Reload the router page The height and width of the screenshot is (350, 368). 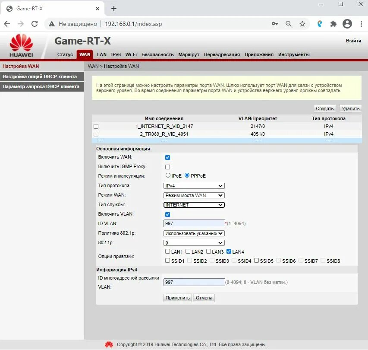(35, 24)
